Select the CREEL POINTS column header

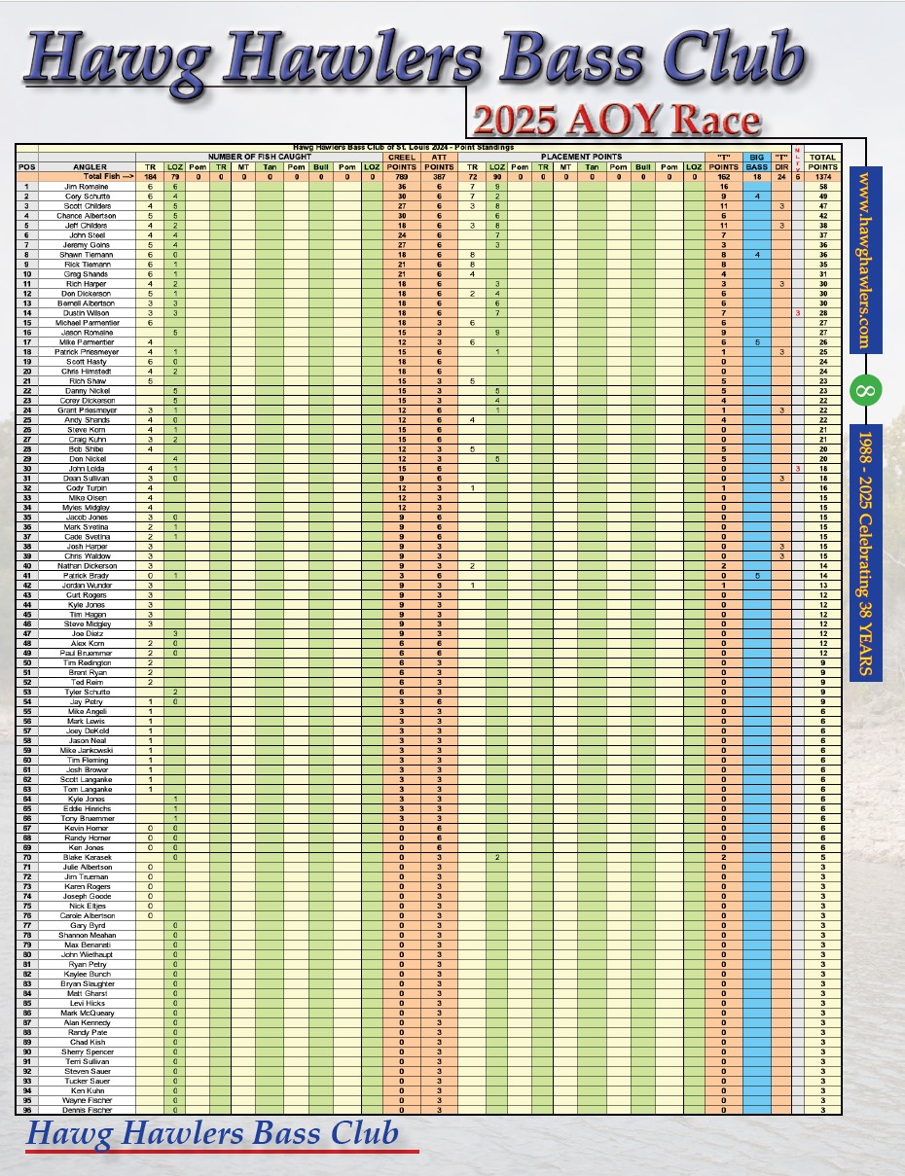click(402, 161)
